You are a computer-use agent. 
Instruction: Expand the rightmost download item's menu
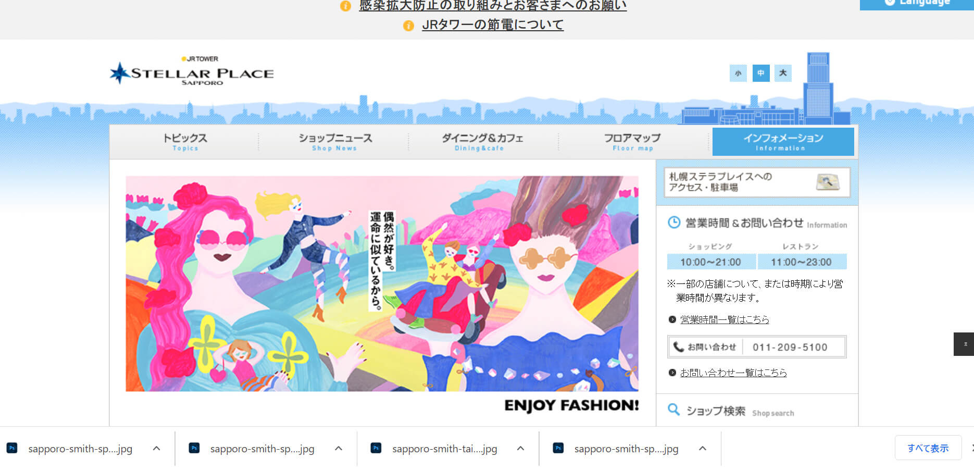click(702, 448)
